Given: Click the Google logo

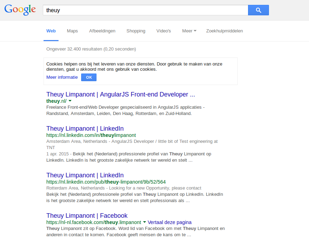Looking at the screenshot, I should click(x=20, y=10).
